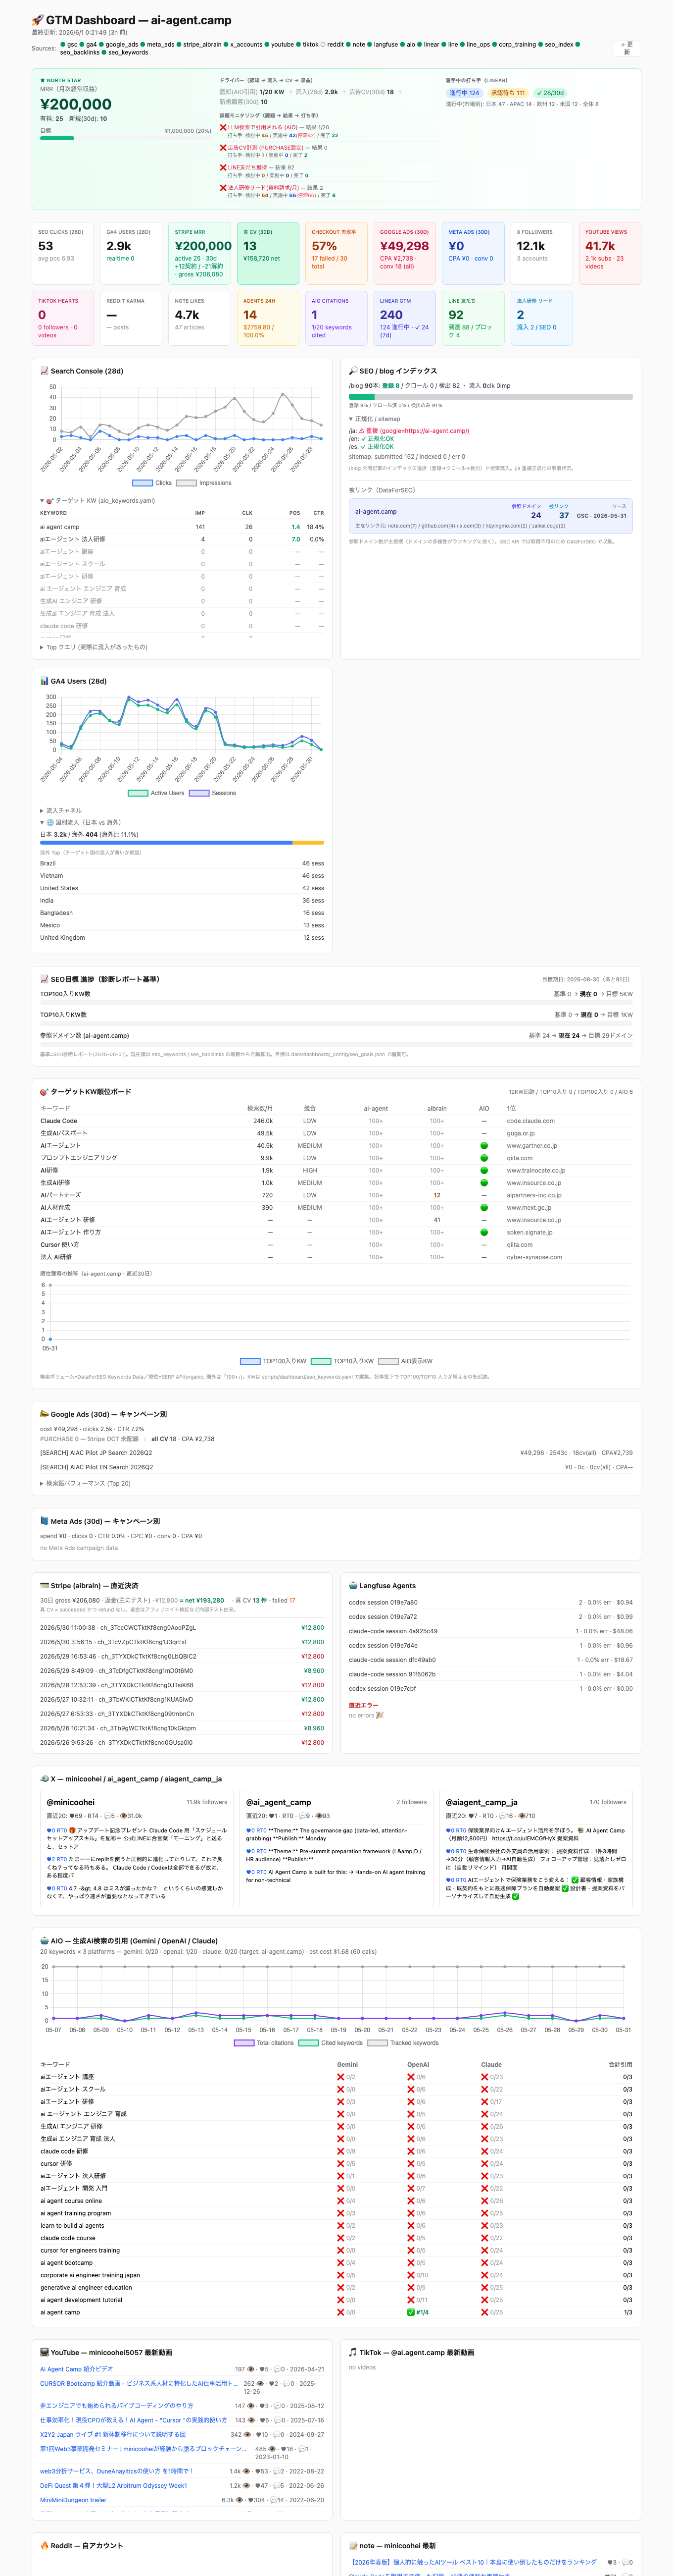Open DeFi Quest 第４弾 video link

click(x=113, y=2485)
